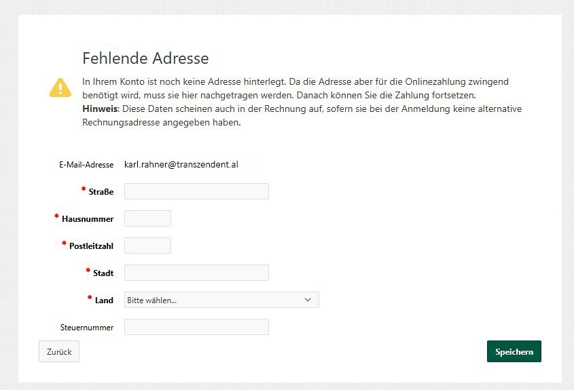574x390 pixels.
Task: Click the Steuernummer label
Action: pyautogui.click(x=87, y=328)
